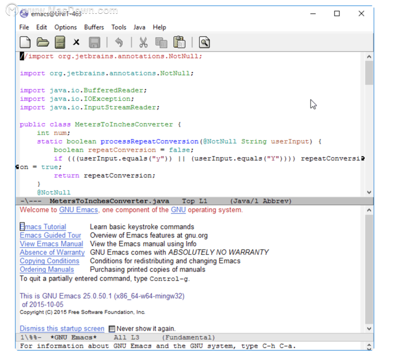Open the Tools menu
The width and height of the screenshot is (410, 363).
click(119, 27)
